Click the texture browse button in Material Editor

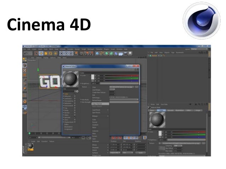pos(137,87)
